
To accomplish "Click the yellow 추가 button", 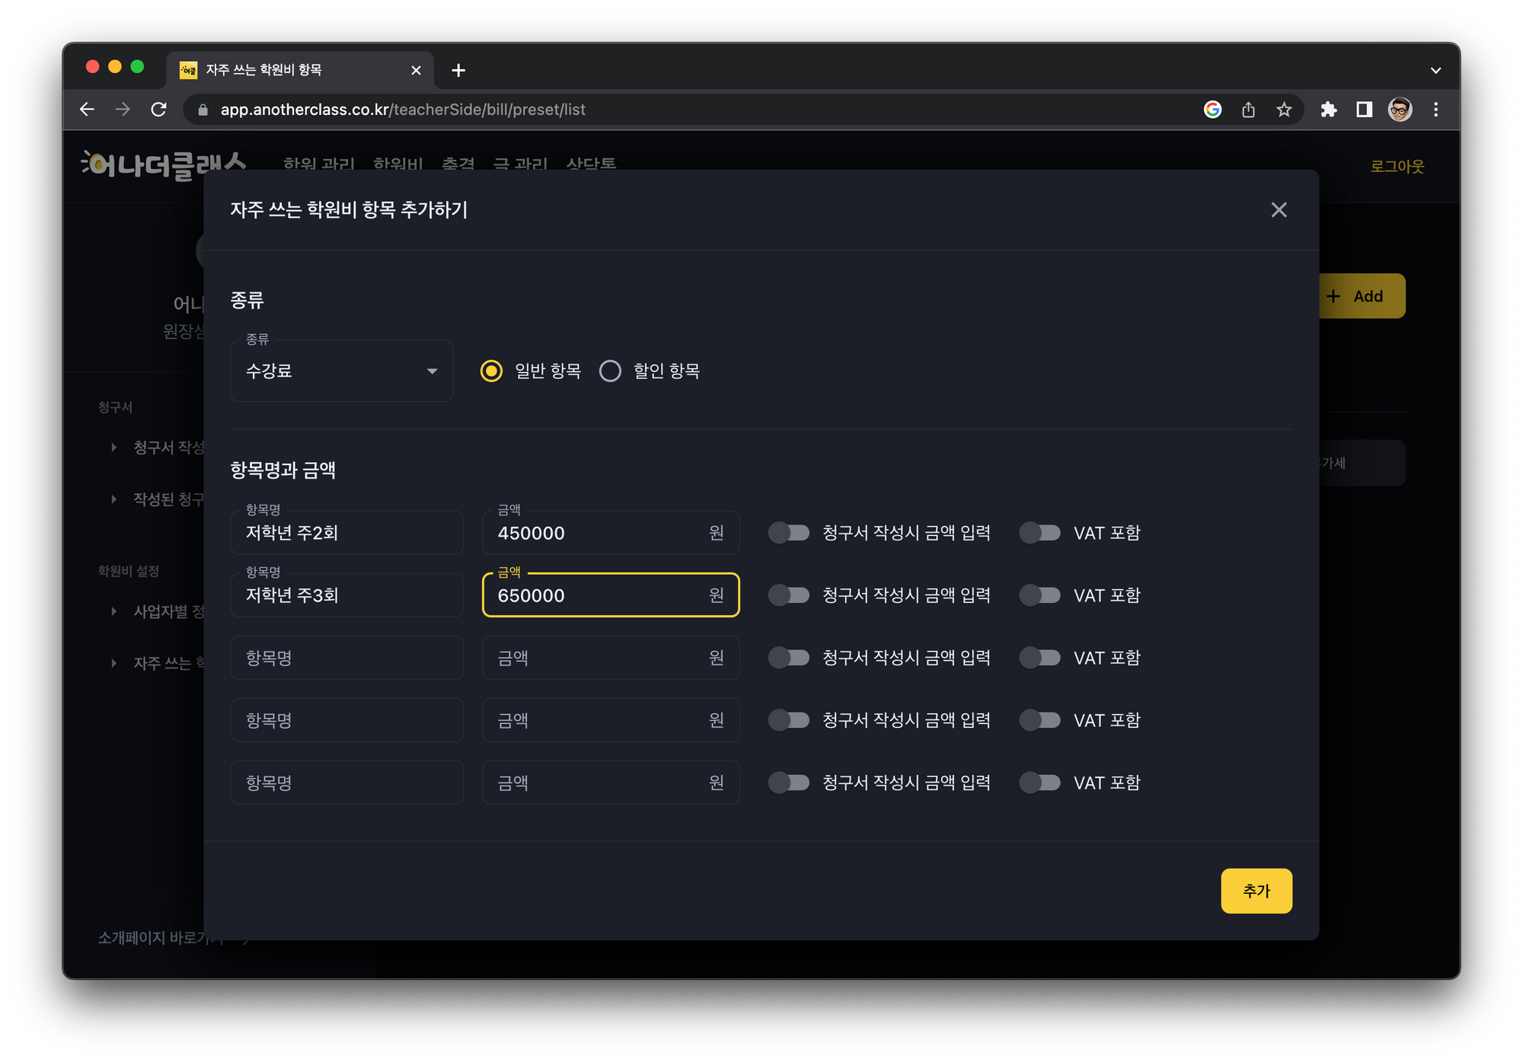I will coord(1256,891).
